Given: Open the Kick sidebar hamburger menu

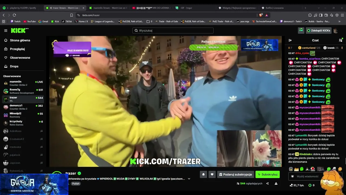Looking at the screenshot, I should pyautogui.click(x=6, y=31).
